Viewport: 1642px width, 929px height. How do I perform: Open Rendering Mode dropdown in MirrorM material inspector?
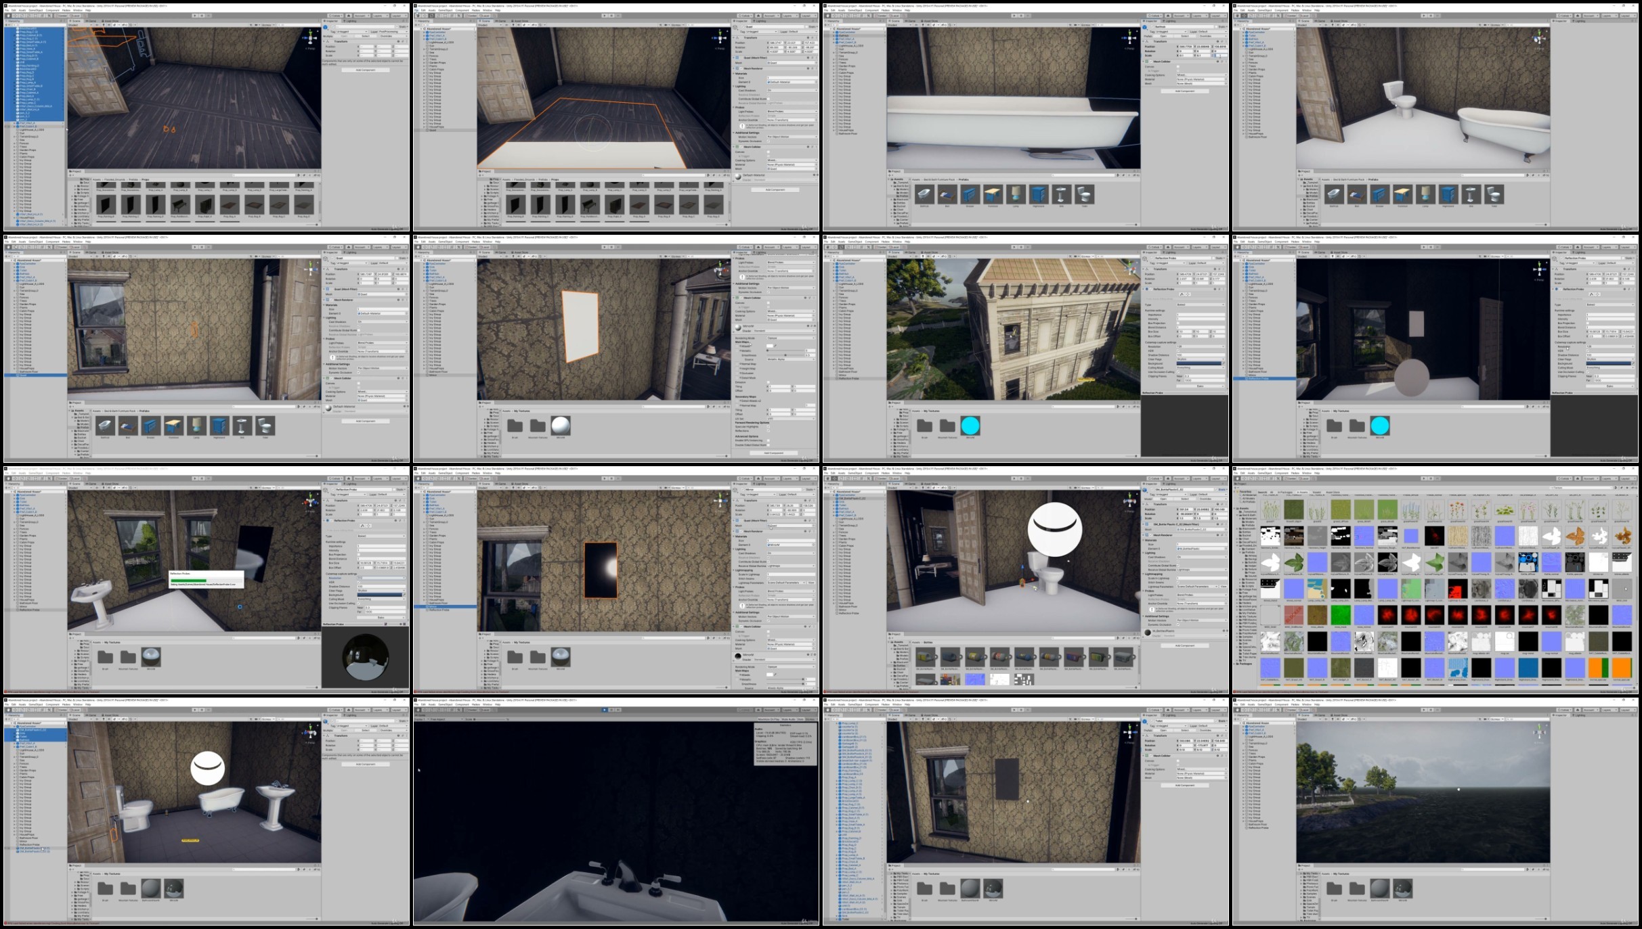(x=791, y=338)
